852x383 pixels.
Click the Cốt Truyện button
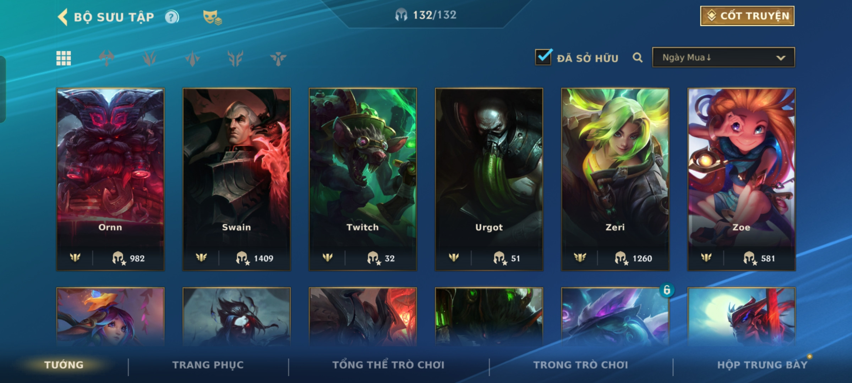pyautogui.click(x=747, y=16)
